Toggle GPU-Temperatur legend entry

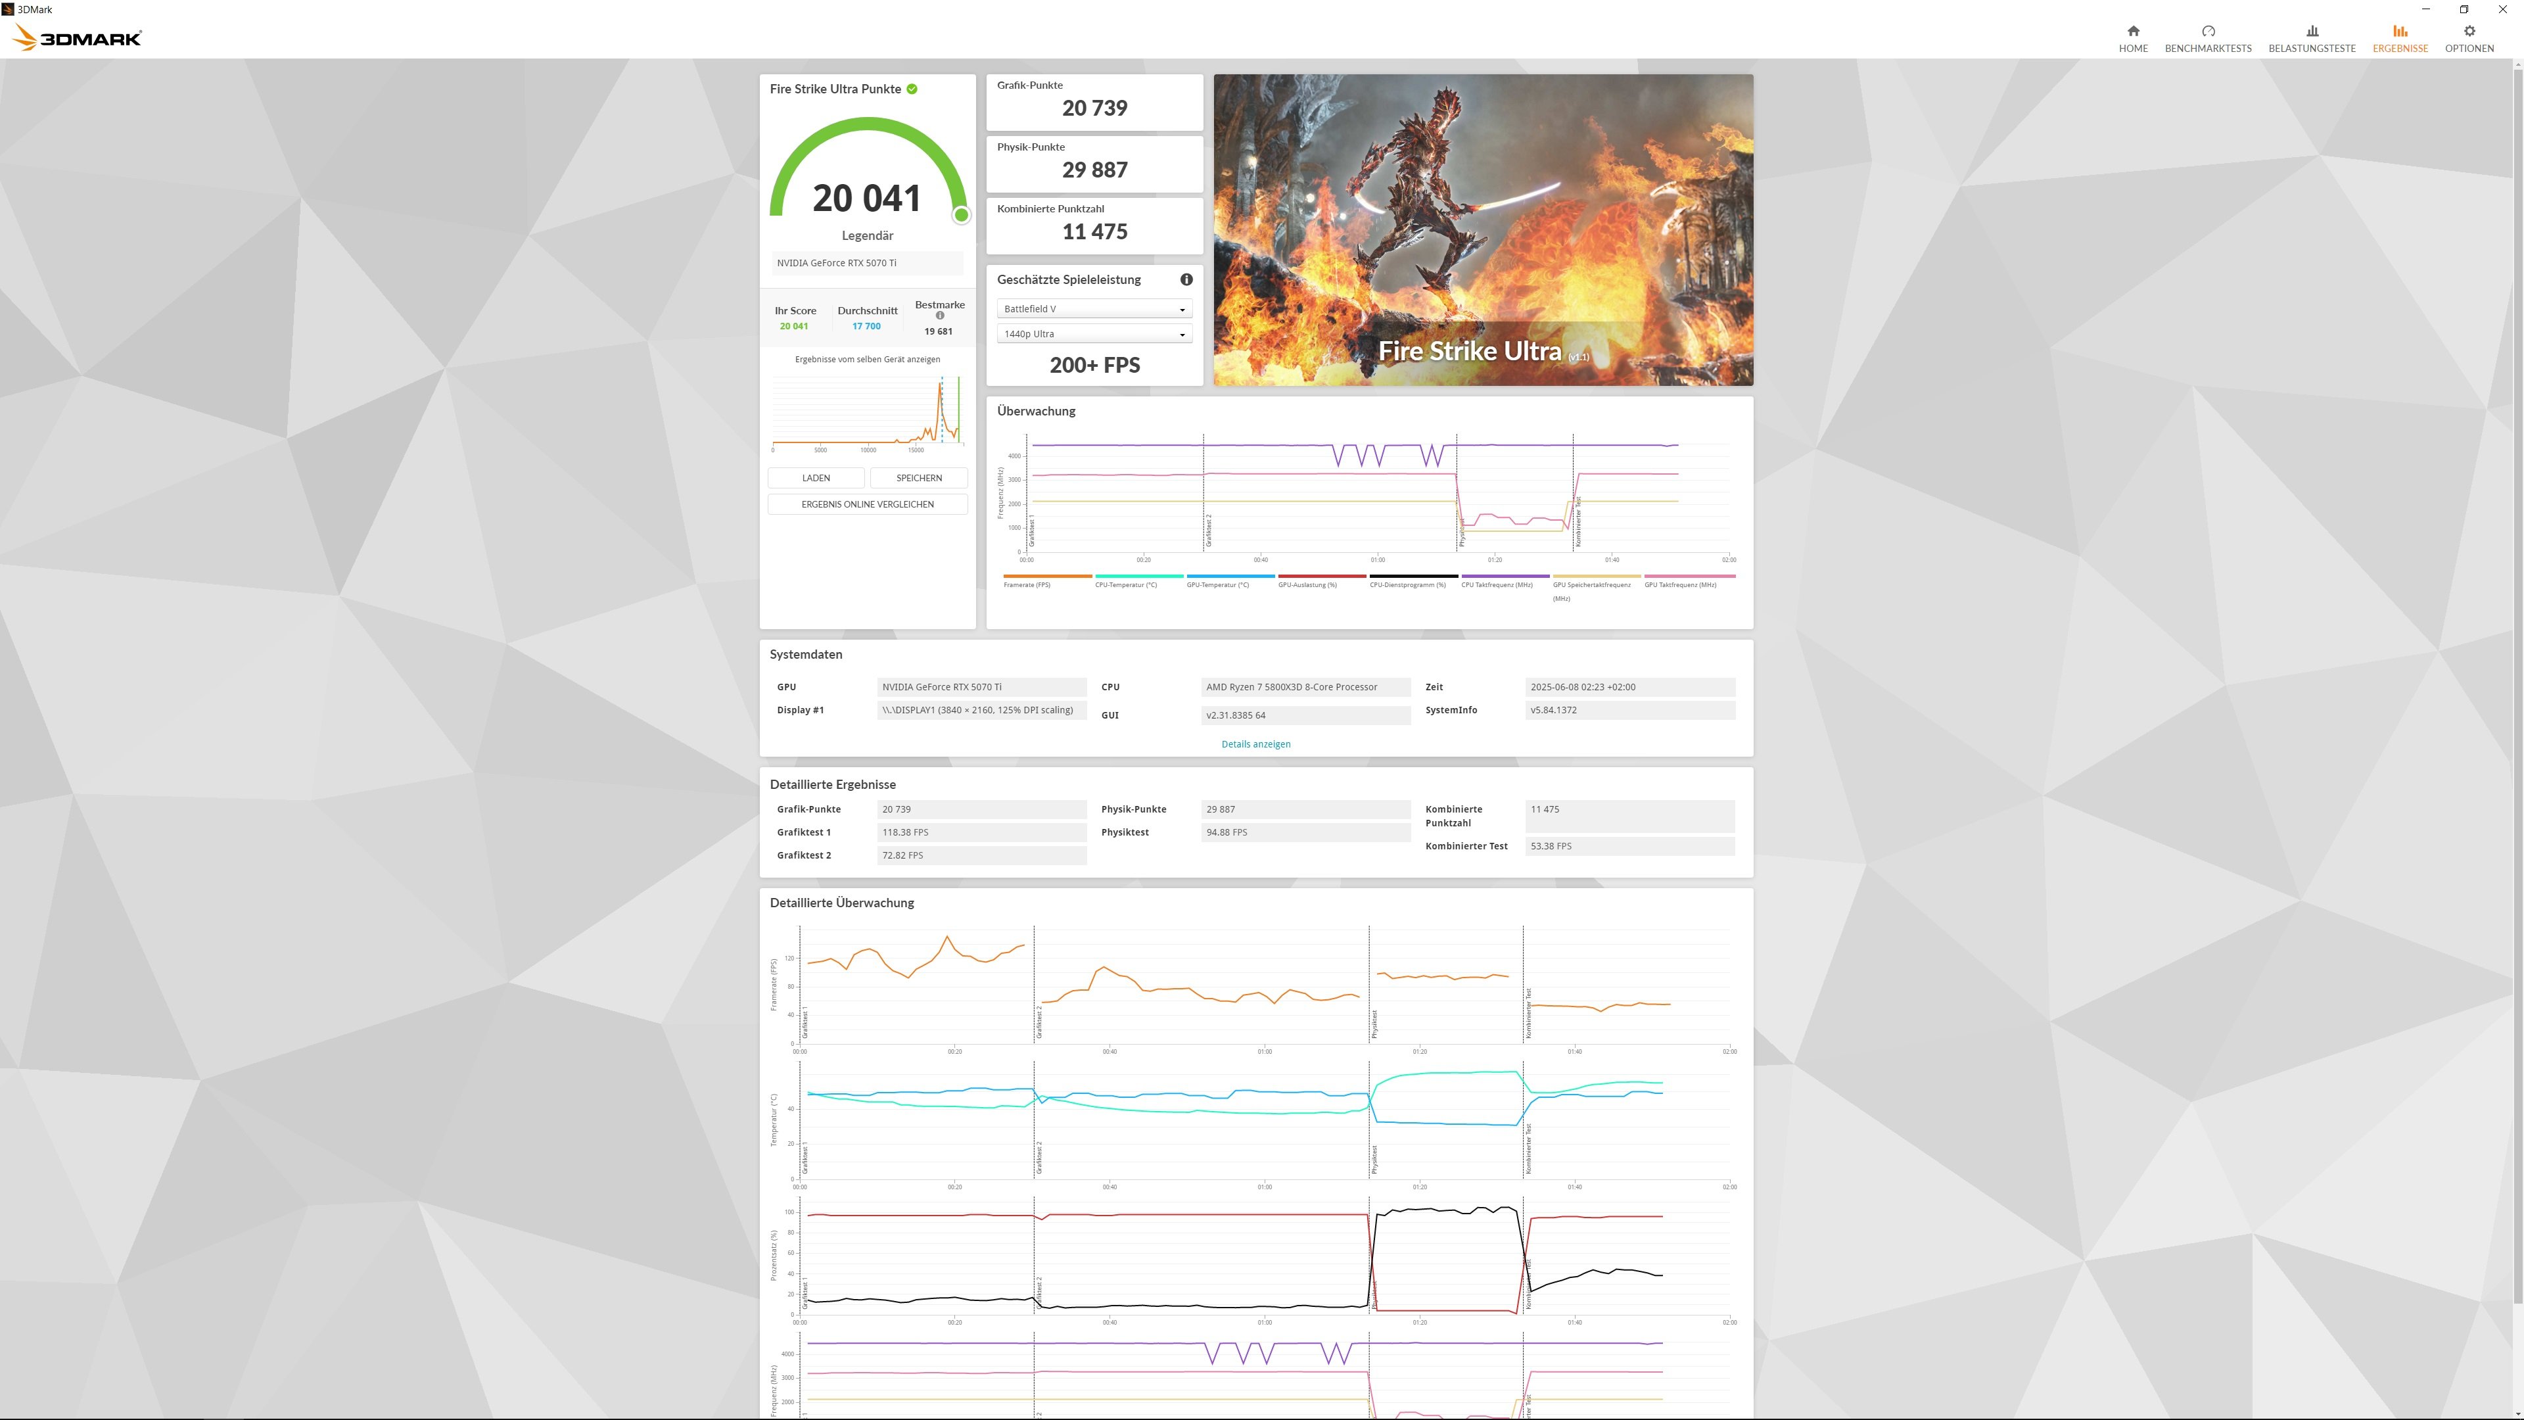click(1217, 584)
